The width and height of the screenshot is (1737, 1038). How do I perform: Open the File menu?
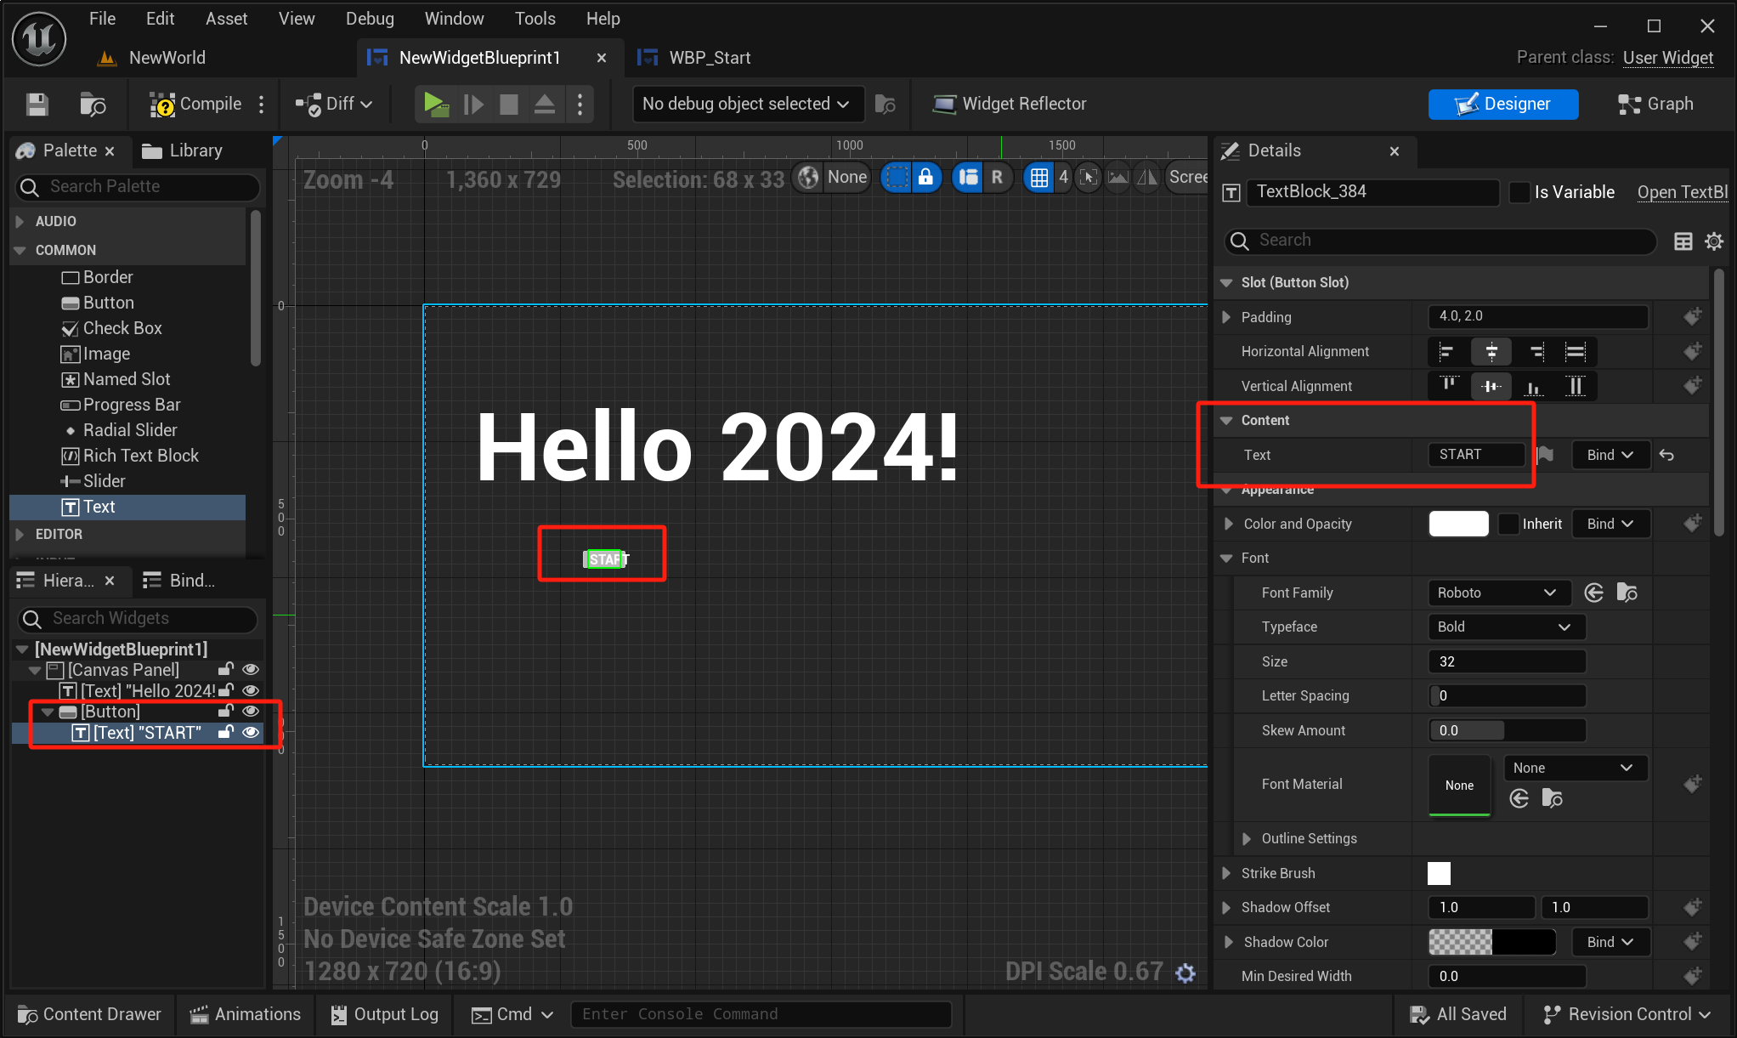click(x=102, y=19)
